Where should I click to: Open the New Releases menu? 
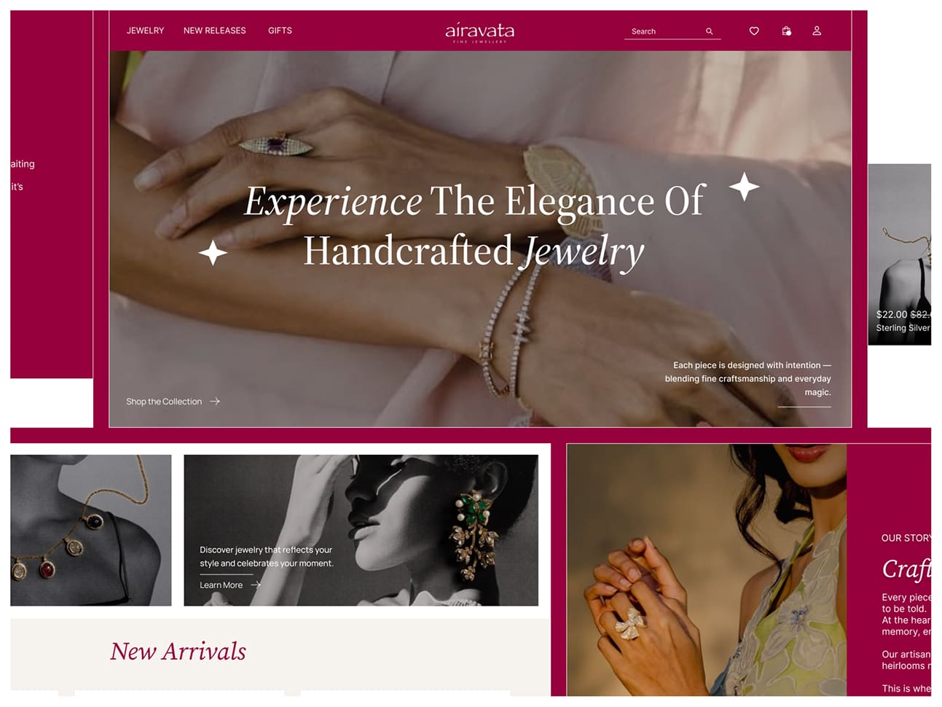pos(214,31)
